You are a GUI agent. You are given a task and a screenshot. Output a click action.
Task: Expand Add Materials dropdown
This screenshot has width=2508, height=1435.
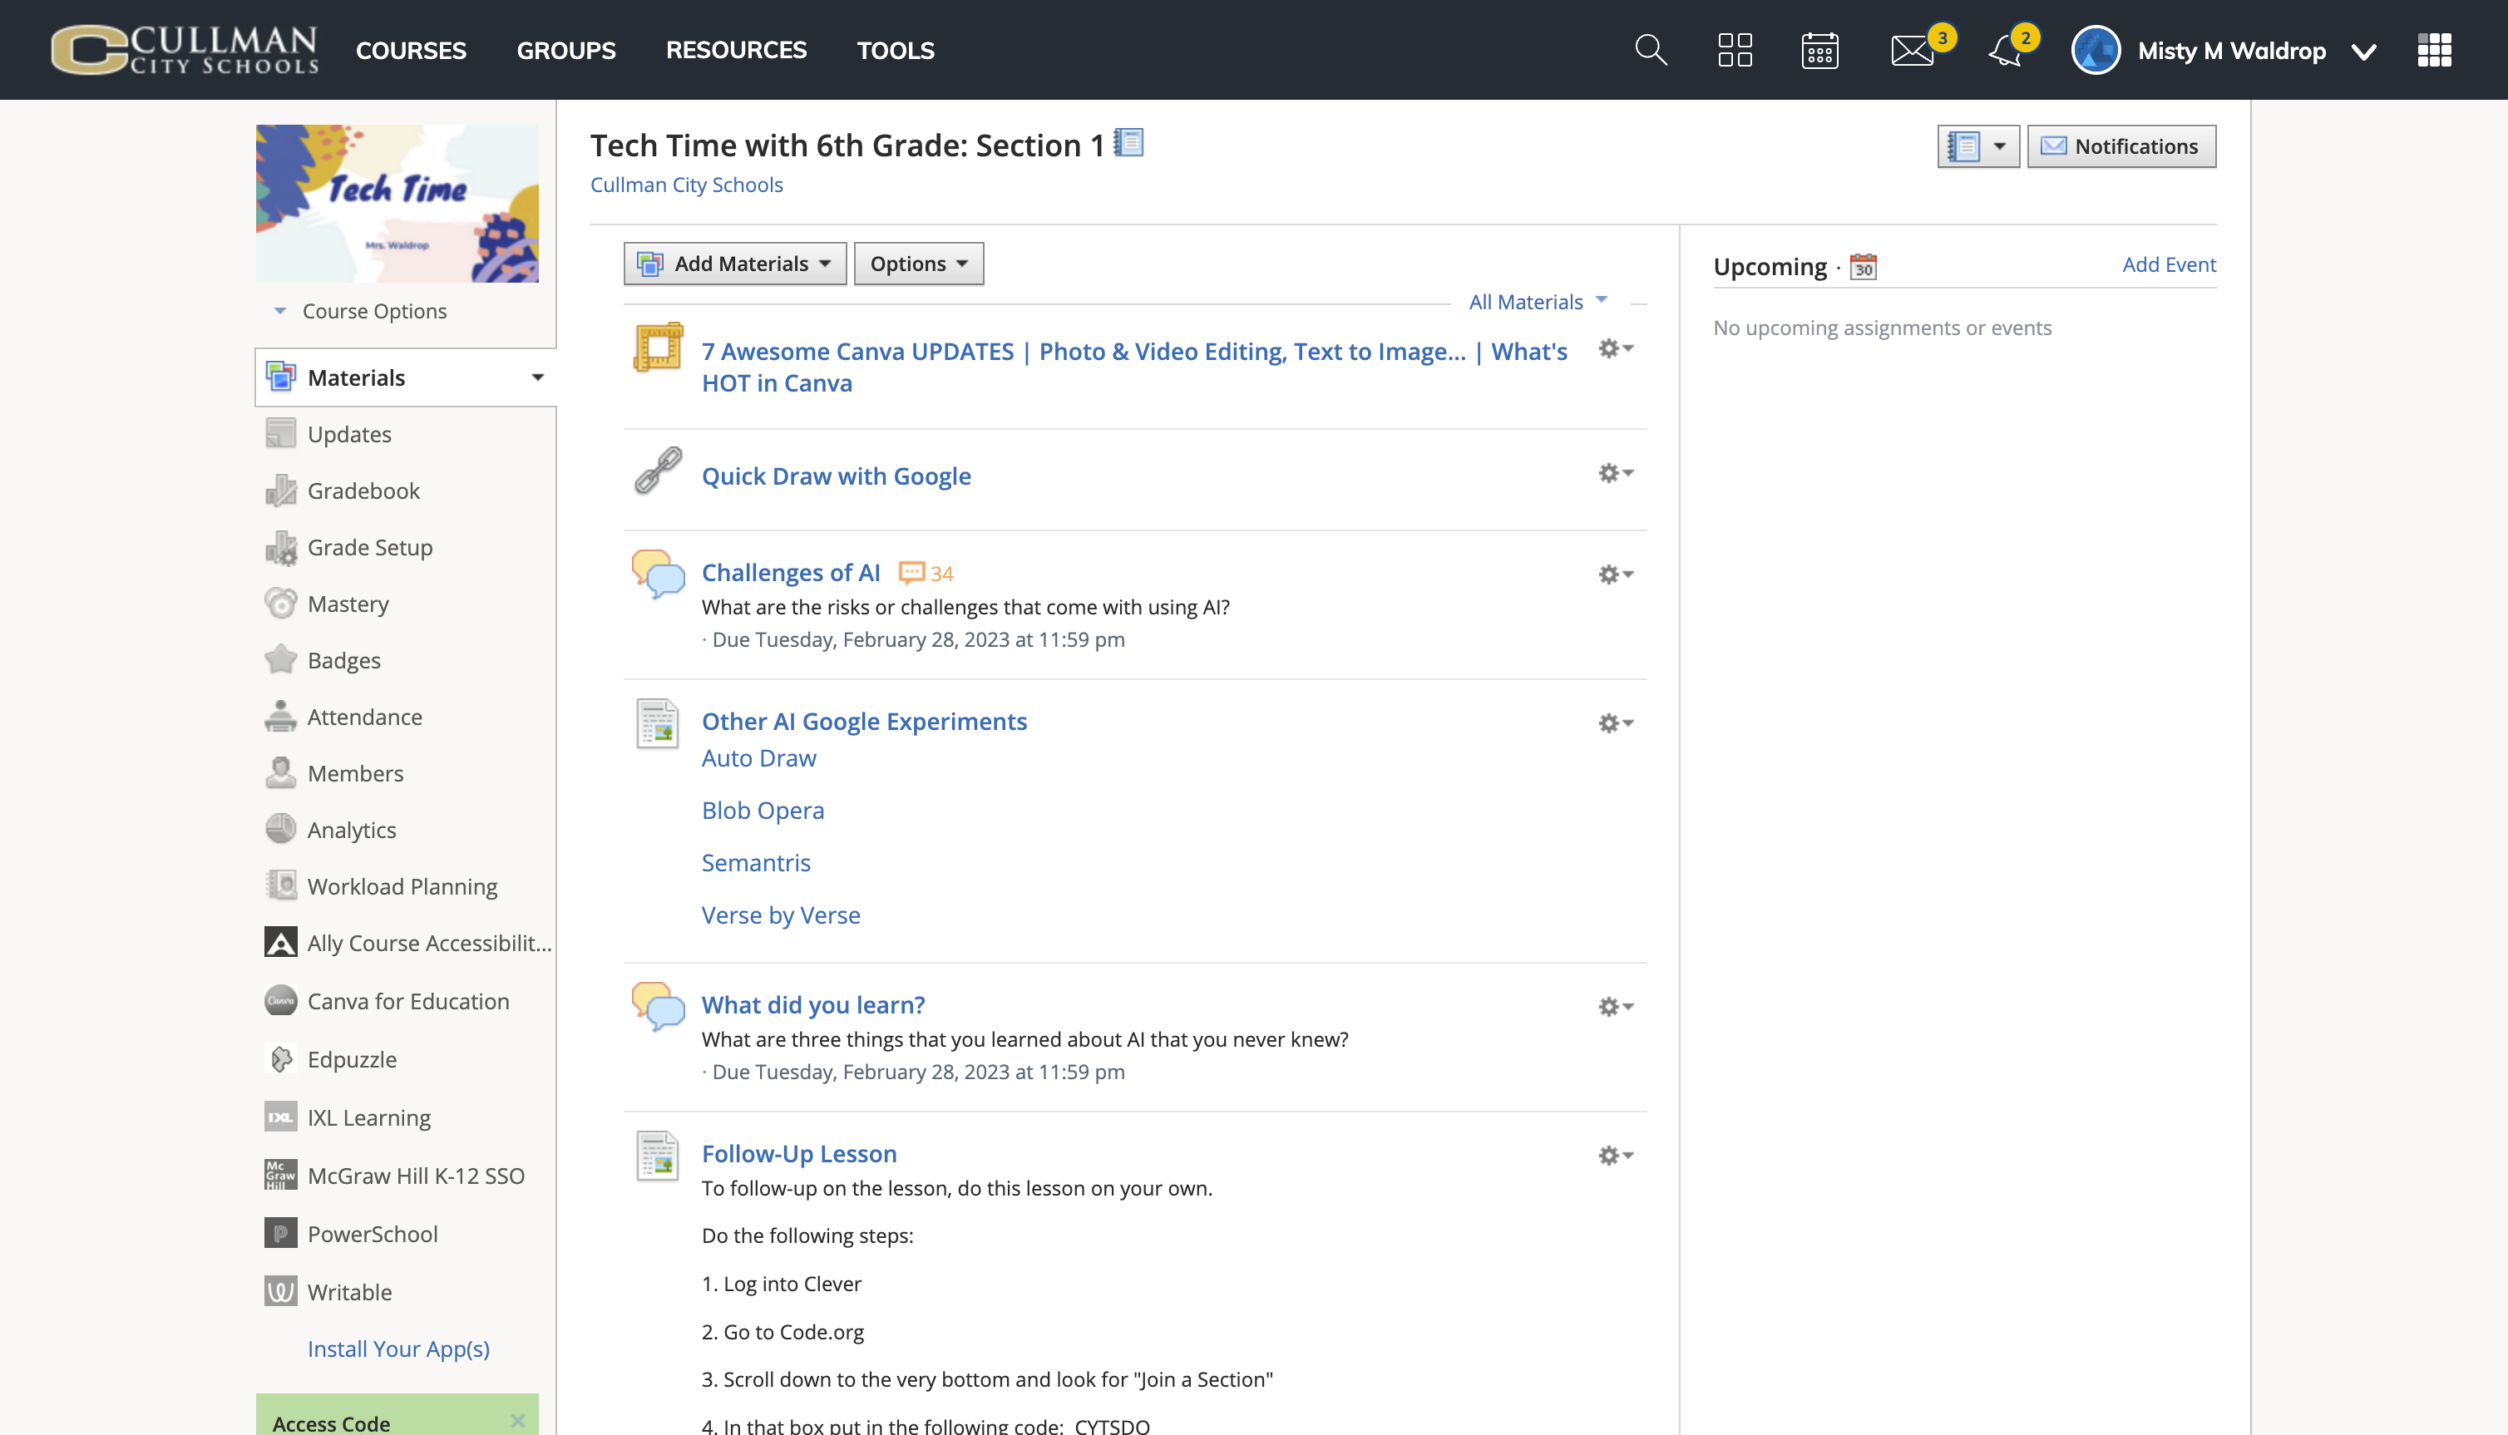tap(735, 264)
